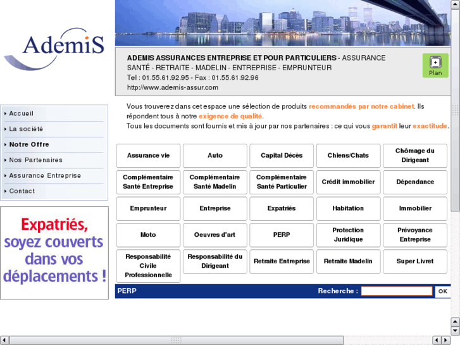Open the Entreprise product category
This screenshot has height=345, width=460.
click(215, 208)
